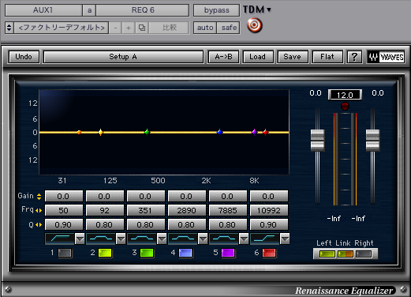Open band 4 filter type dropdown arrow

pos(203,239)
